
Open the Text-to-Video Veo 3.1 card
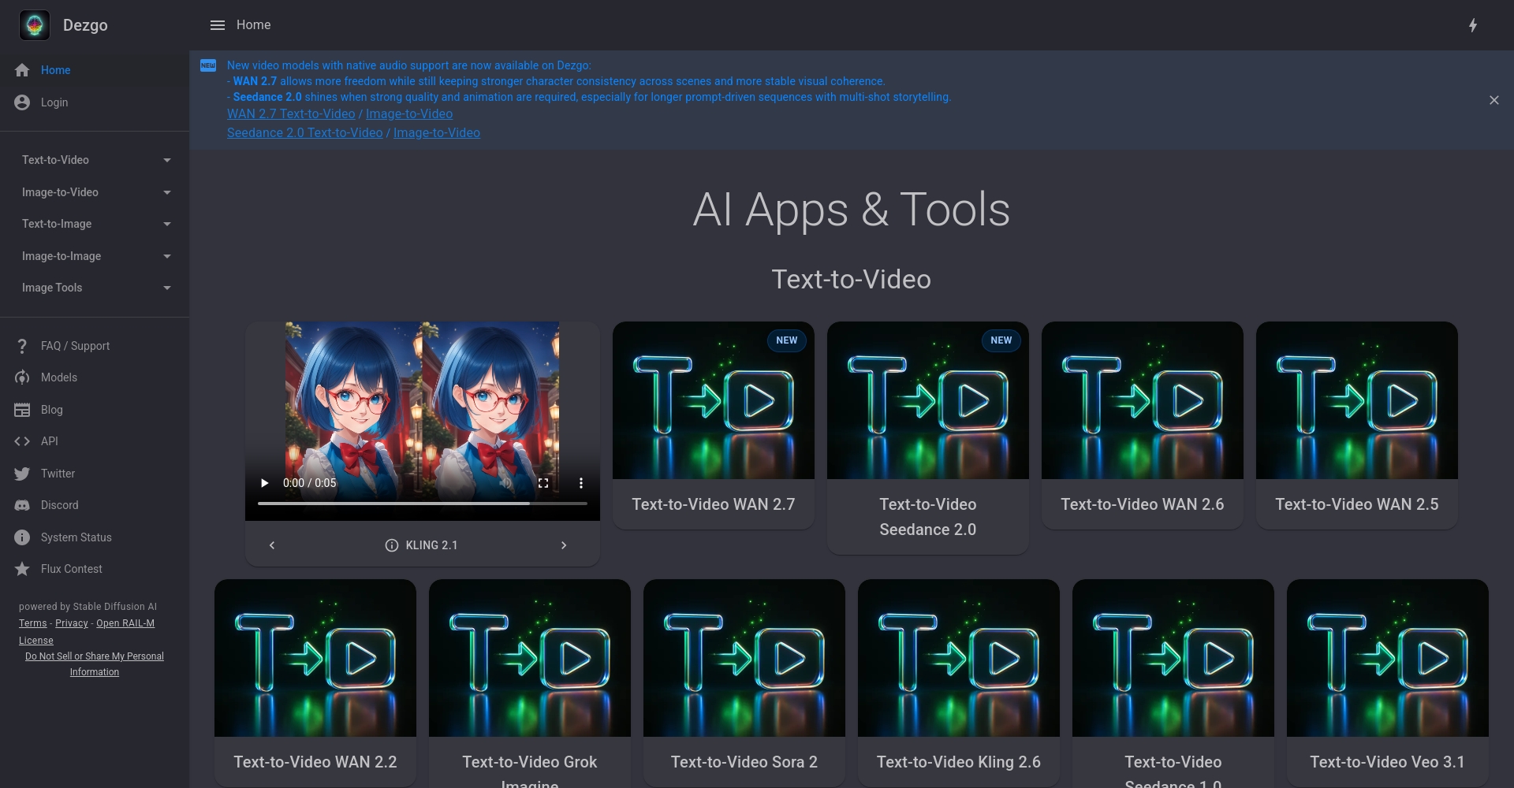point(1388,683)
